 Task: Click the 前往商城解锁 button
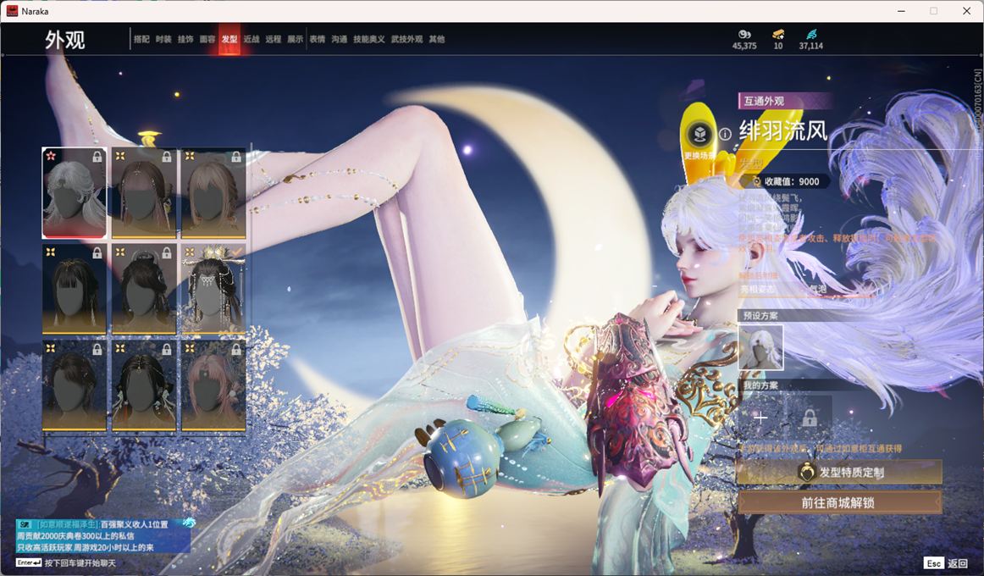pyautogui.click(x=839, y=502)
